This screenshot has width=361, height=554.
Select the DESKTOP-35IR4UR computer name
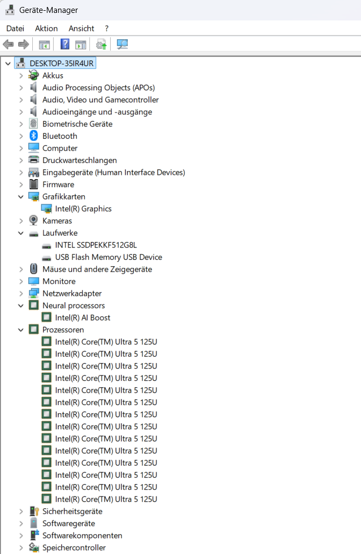(62, 63)
